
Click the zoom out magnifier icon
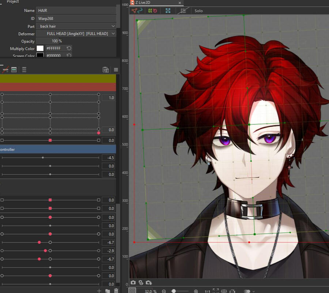click(164, 291)
